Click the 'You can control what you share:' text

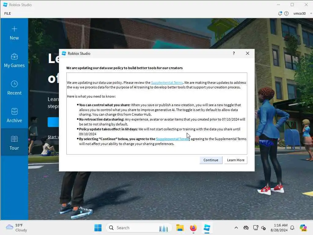(x=105, y=105)
